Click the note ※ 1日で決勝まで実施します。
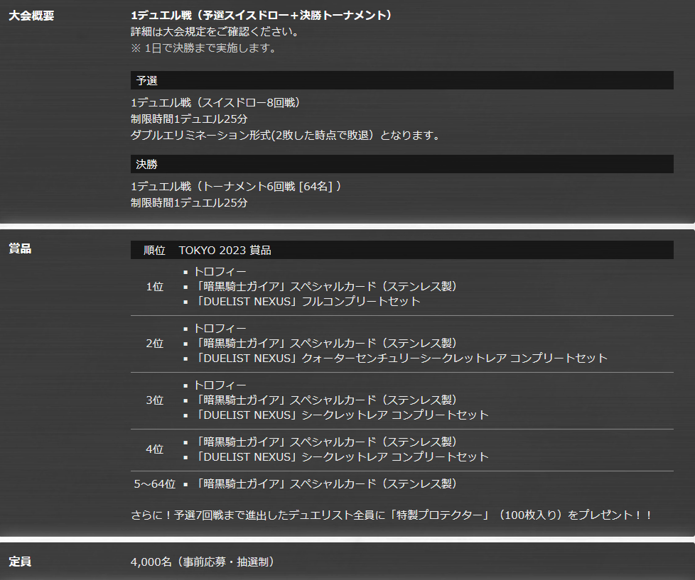Image resolution: width=695 pixels, height=580 pixels. [205, 48]
